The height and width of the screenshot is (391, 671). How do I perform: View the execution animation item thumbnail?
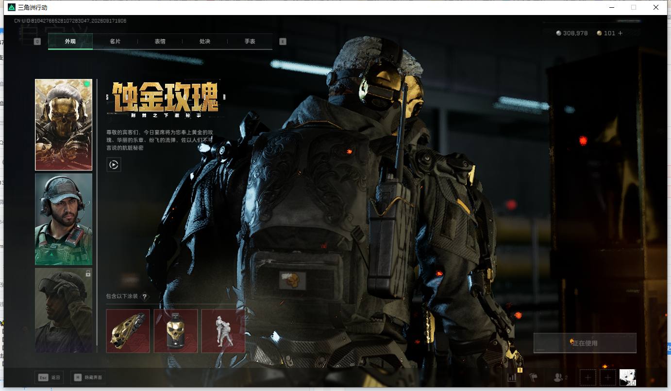click(x=223, y=331)
